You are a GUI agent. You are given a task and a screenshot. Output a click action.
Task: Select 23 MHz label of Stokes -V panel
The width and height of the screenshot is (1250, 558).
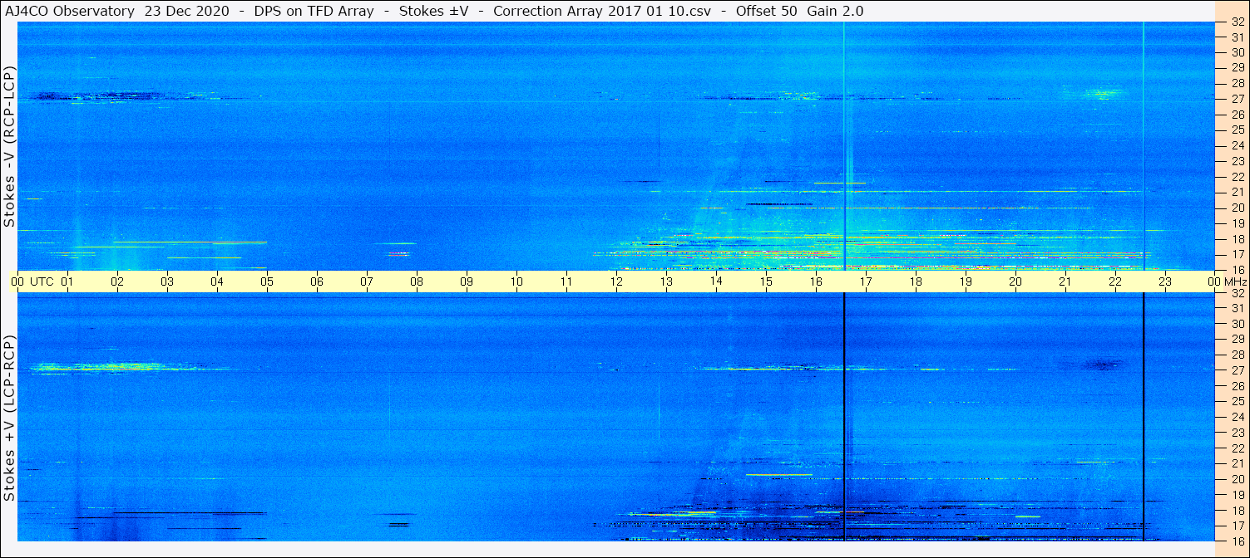(1238, 161)
